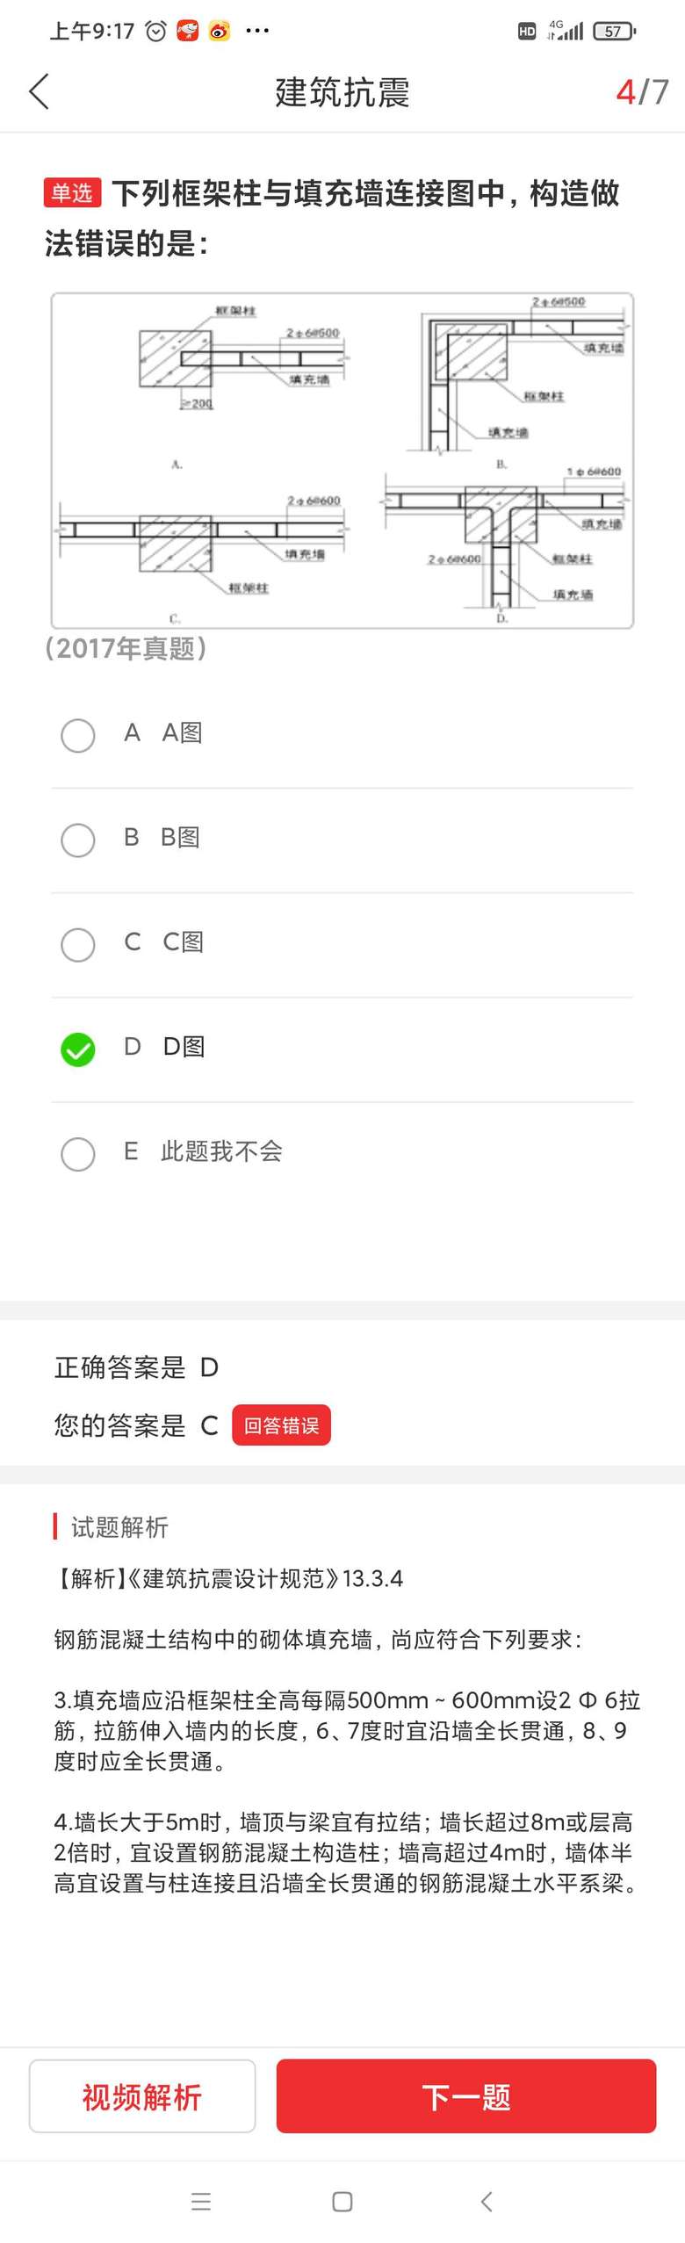Tap the back arrow in header

click(40, 91)
